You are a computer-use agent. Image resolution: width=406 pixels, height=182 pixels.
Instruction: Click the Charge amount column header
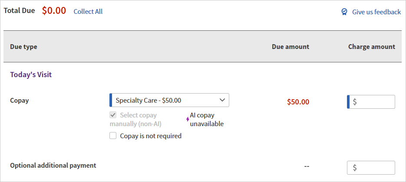click(x=372, y=47)
